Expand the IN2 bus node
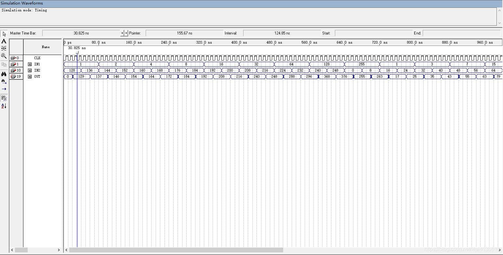 (30, 70)
